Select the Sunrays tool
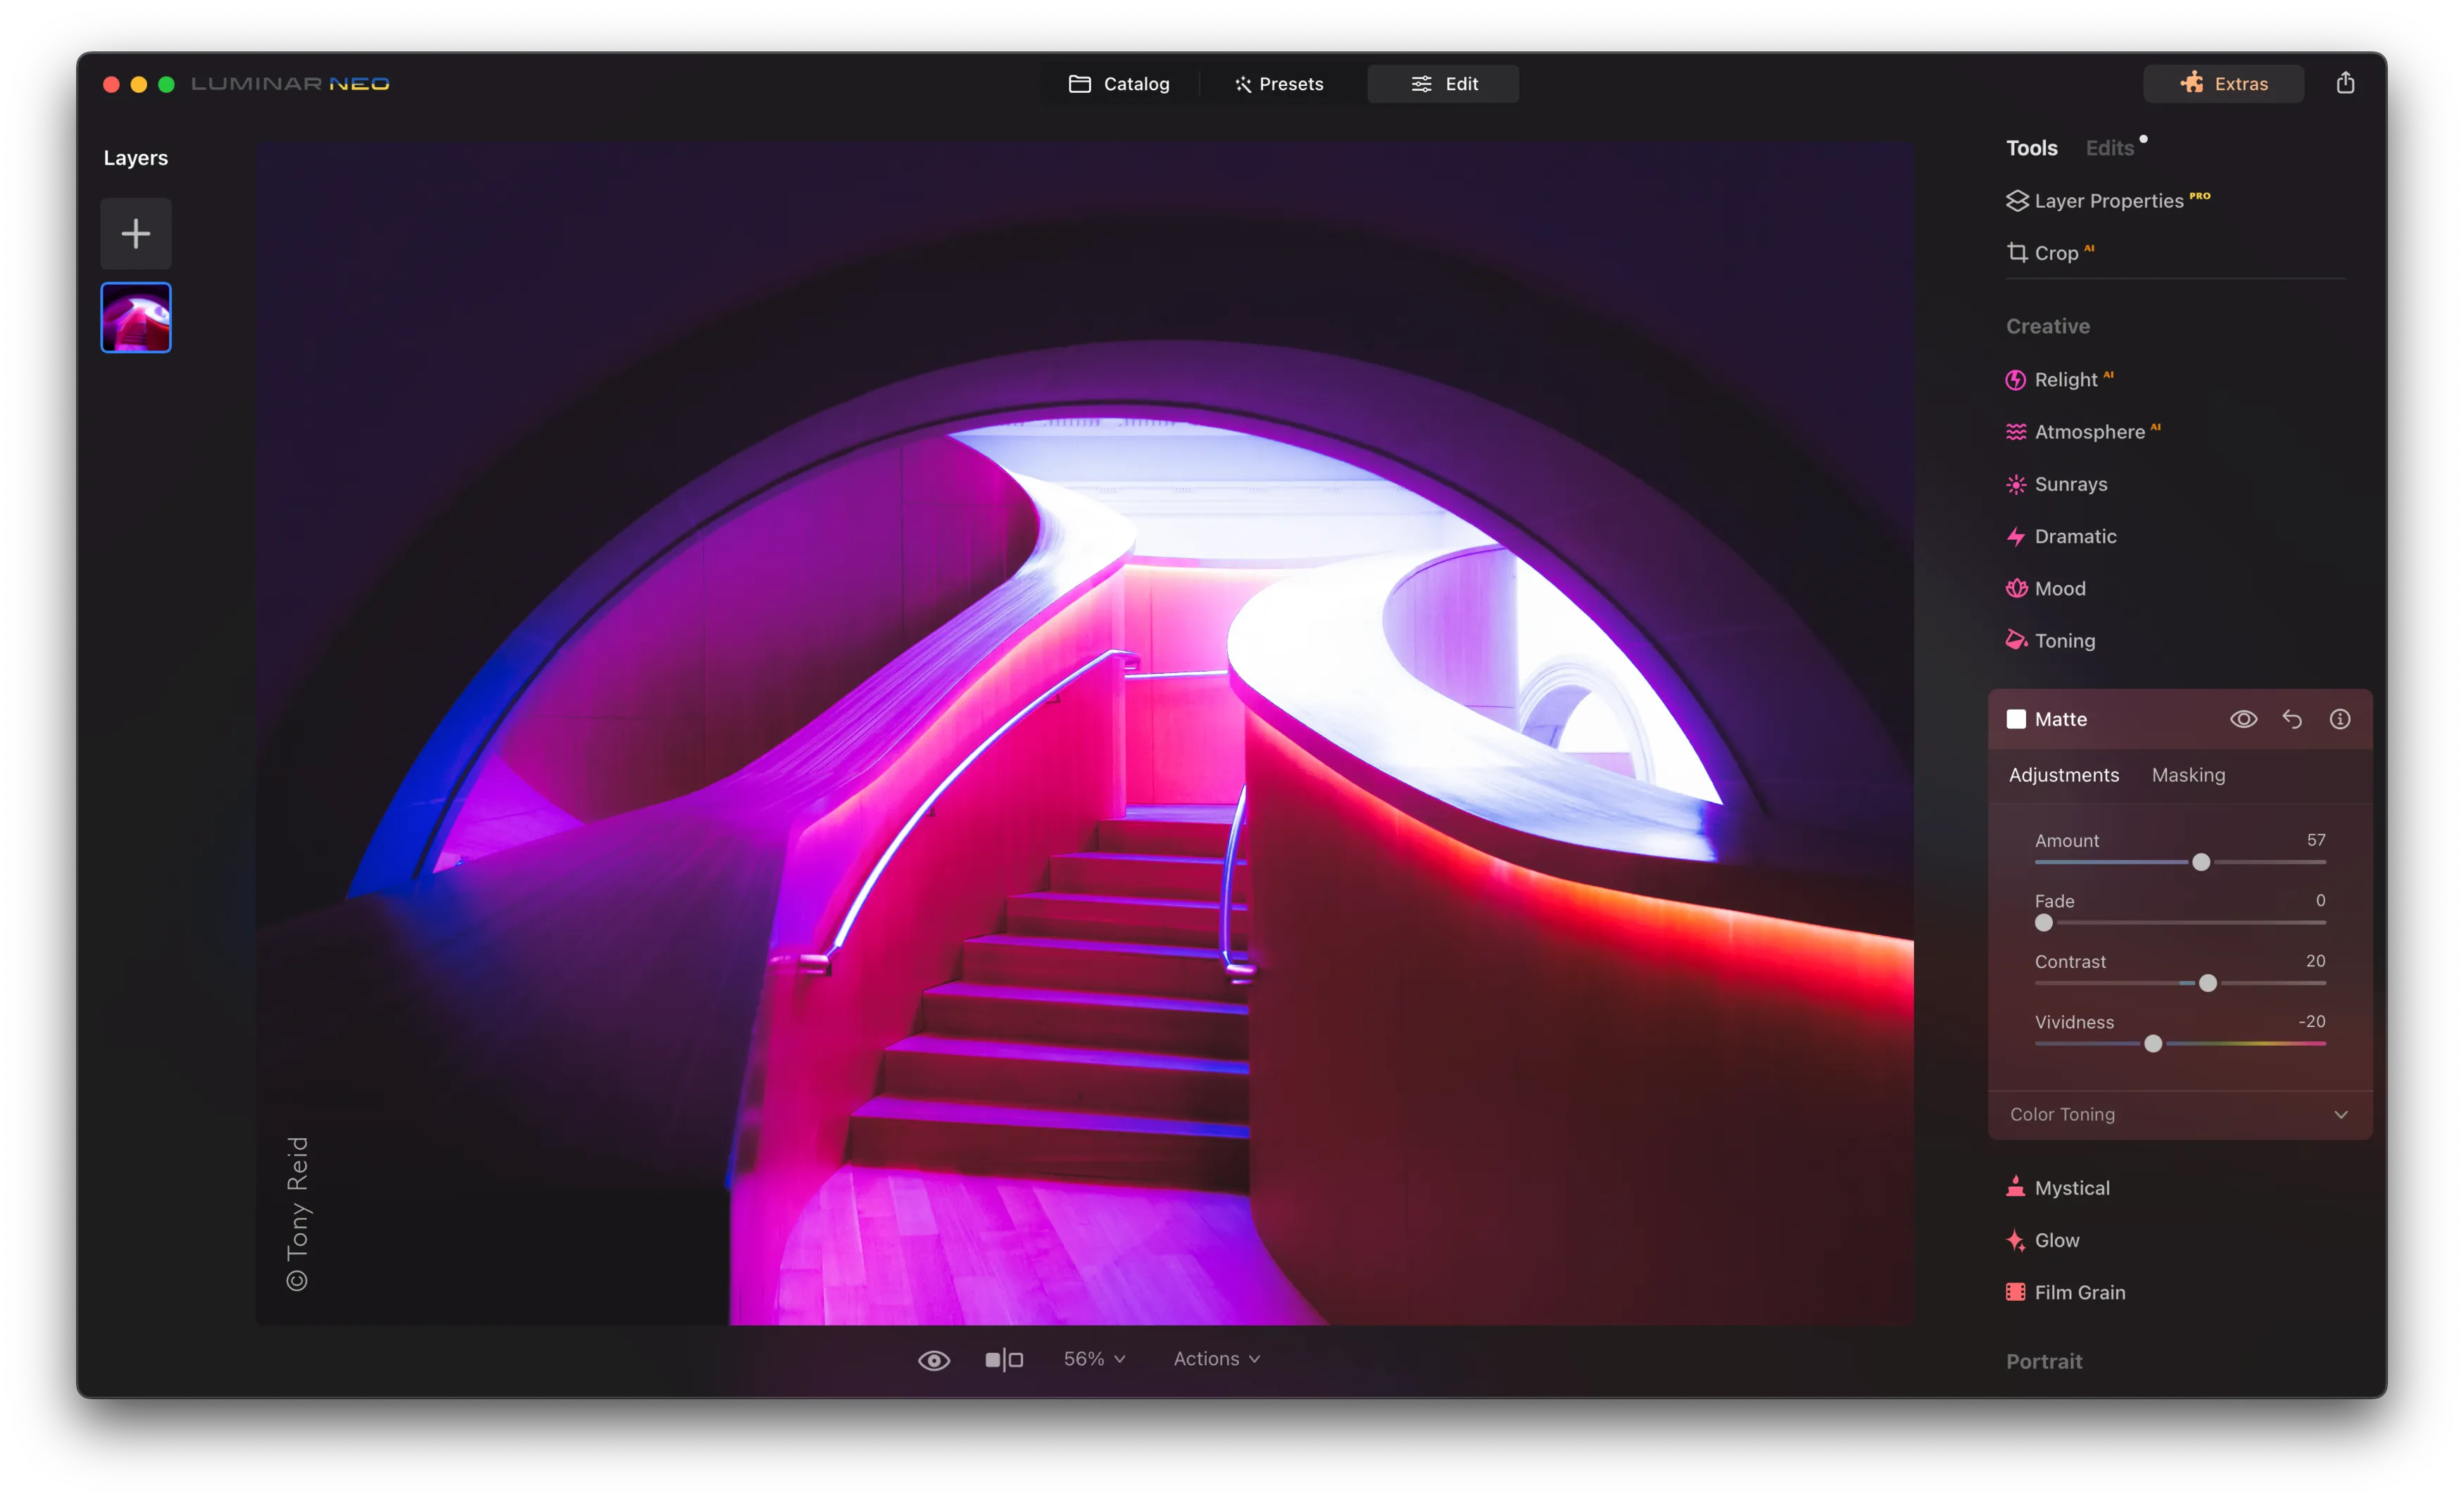Image resolution: width=2464 pixels, height=1500 pixels. [2069, 484]
